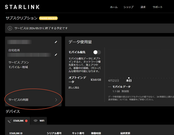Click the モバイルデータ legend entry
This screenshot has height=135, width=174.
(121, 87)
